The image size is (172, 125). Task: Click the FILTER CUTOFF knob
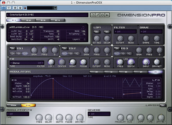[120, 38]
